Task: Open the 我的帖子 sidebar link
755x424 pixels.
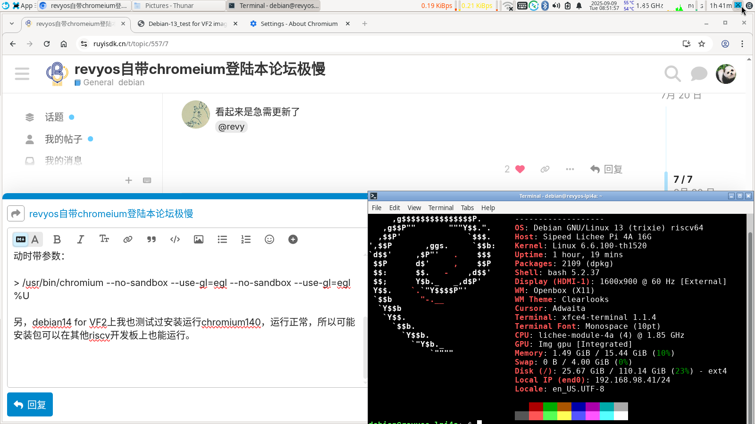Action: click(x=63, y=139)
